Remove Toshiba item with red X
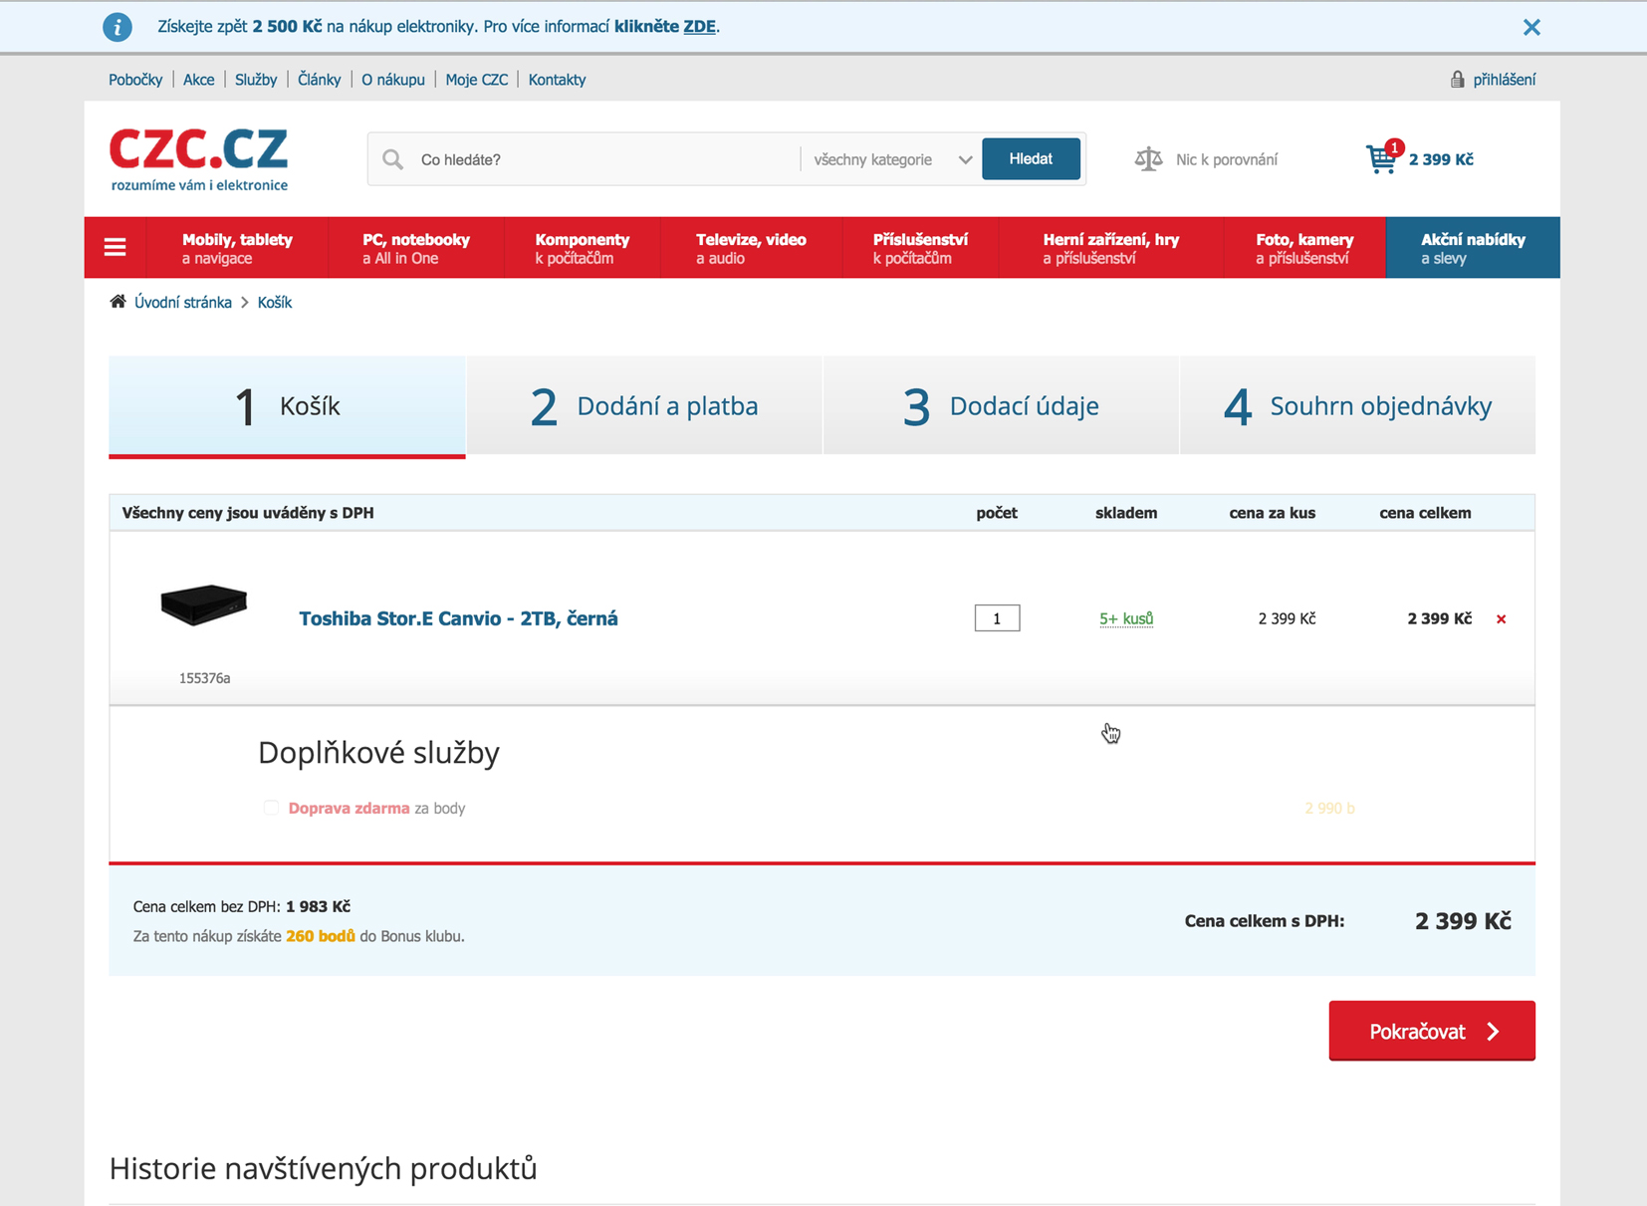Screen dimensions: 1647x1206 click(1501, 619)
